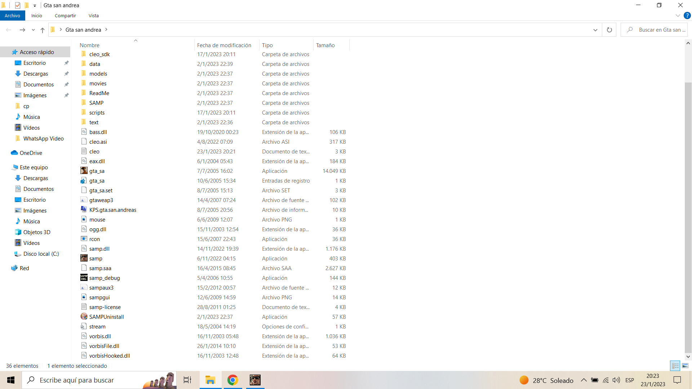Open Task View on the taskbar
The width and height of the screenshot is (692, 389).
(187, 380)
